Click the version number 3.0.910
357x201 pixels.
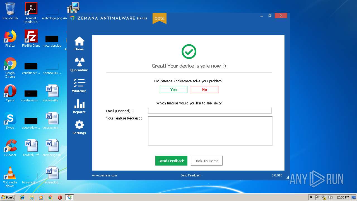click(x=277, y=175)
